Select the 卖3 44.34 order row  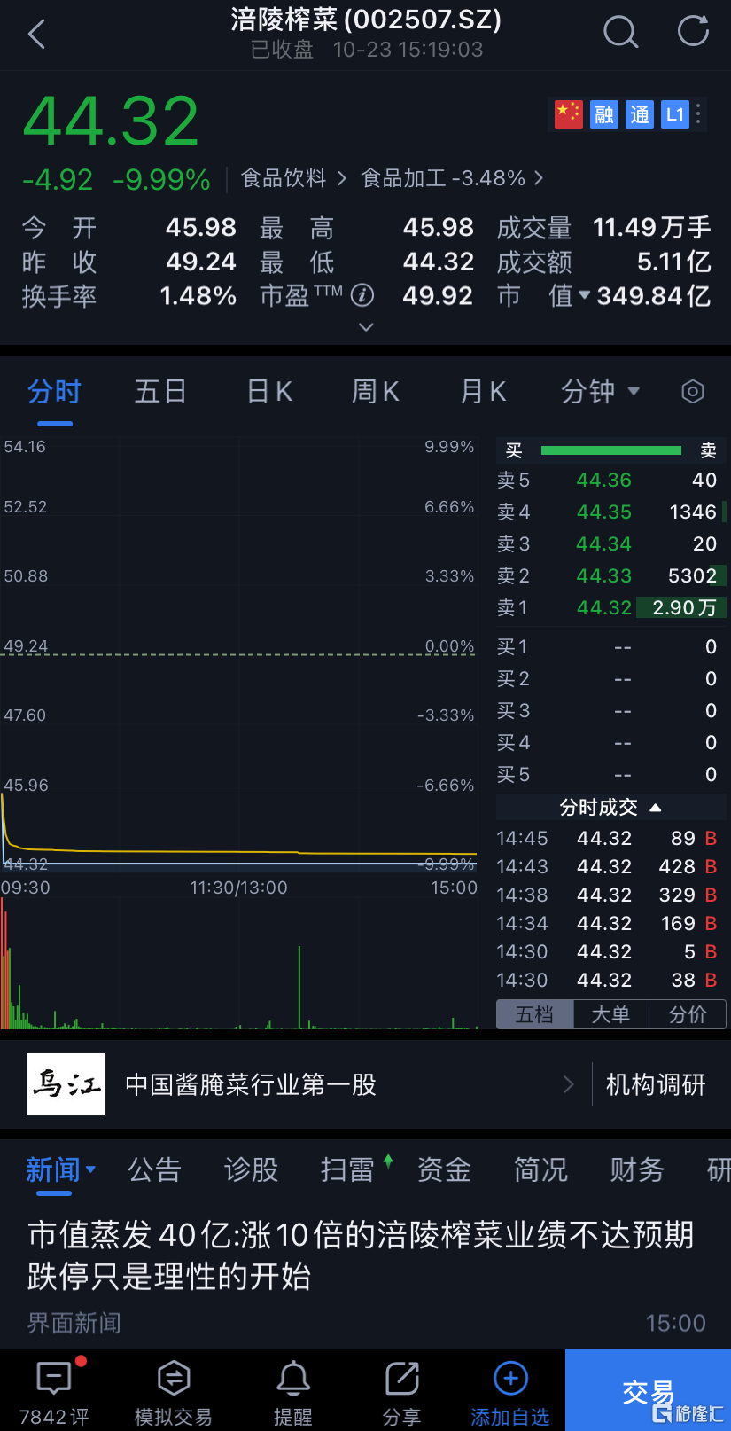point(611,543)
